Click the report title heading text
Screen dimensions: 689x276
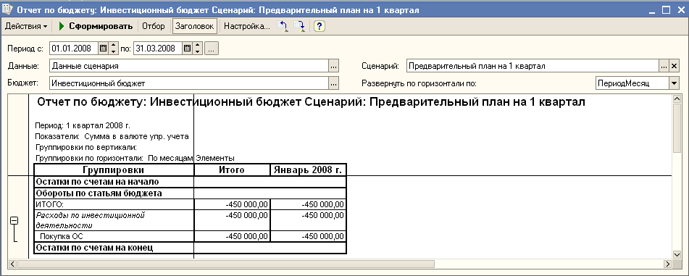312,102
